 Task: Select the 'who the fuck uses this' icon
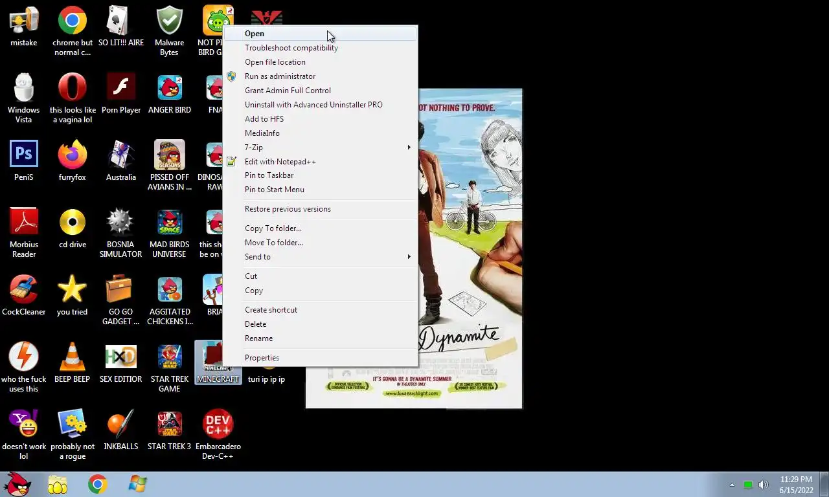click(24, 368)
